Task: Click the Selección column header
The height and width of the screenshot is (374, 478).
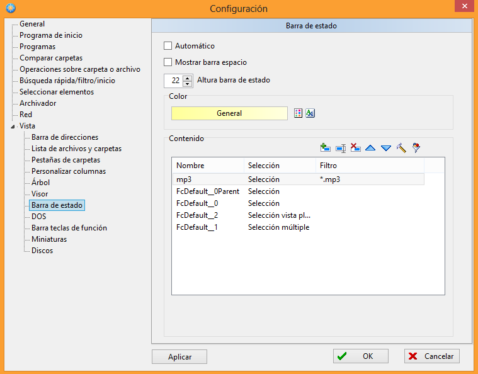Action: click(280, 166)
